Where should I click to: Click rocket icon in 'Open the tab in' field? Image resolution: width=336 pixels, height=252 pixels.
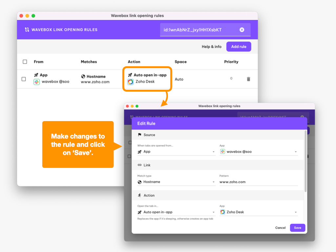tap(139, 212)
